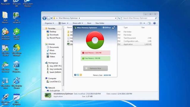Expand the view options dropdown arrow
The width and height of the screenshot is (190, 107).
[144, 23]
